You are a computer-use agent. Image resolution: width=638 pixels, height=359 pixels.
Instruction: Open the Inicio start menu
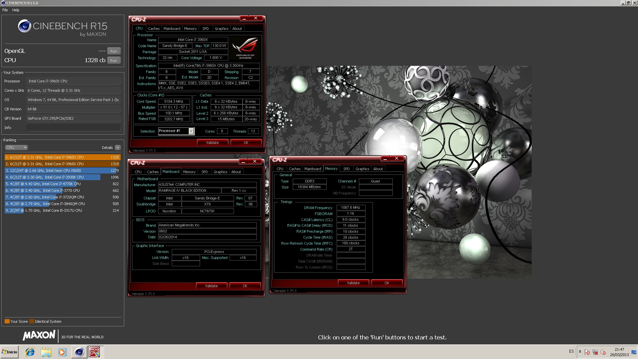(9, 352)
